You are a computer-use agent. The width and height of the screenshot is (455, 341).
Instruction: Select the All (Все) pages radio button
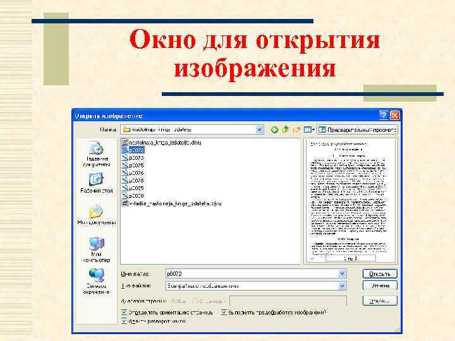coord(174,301)
